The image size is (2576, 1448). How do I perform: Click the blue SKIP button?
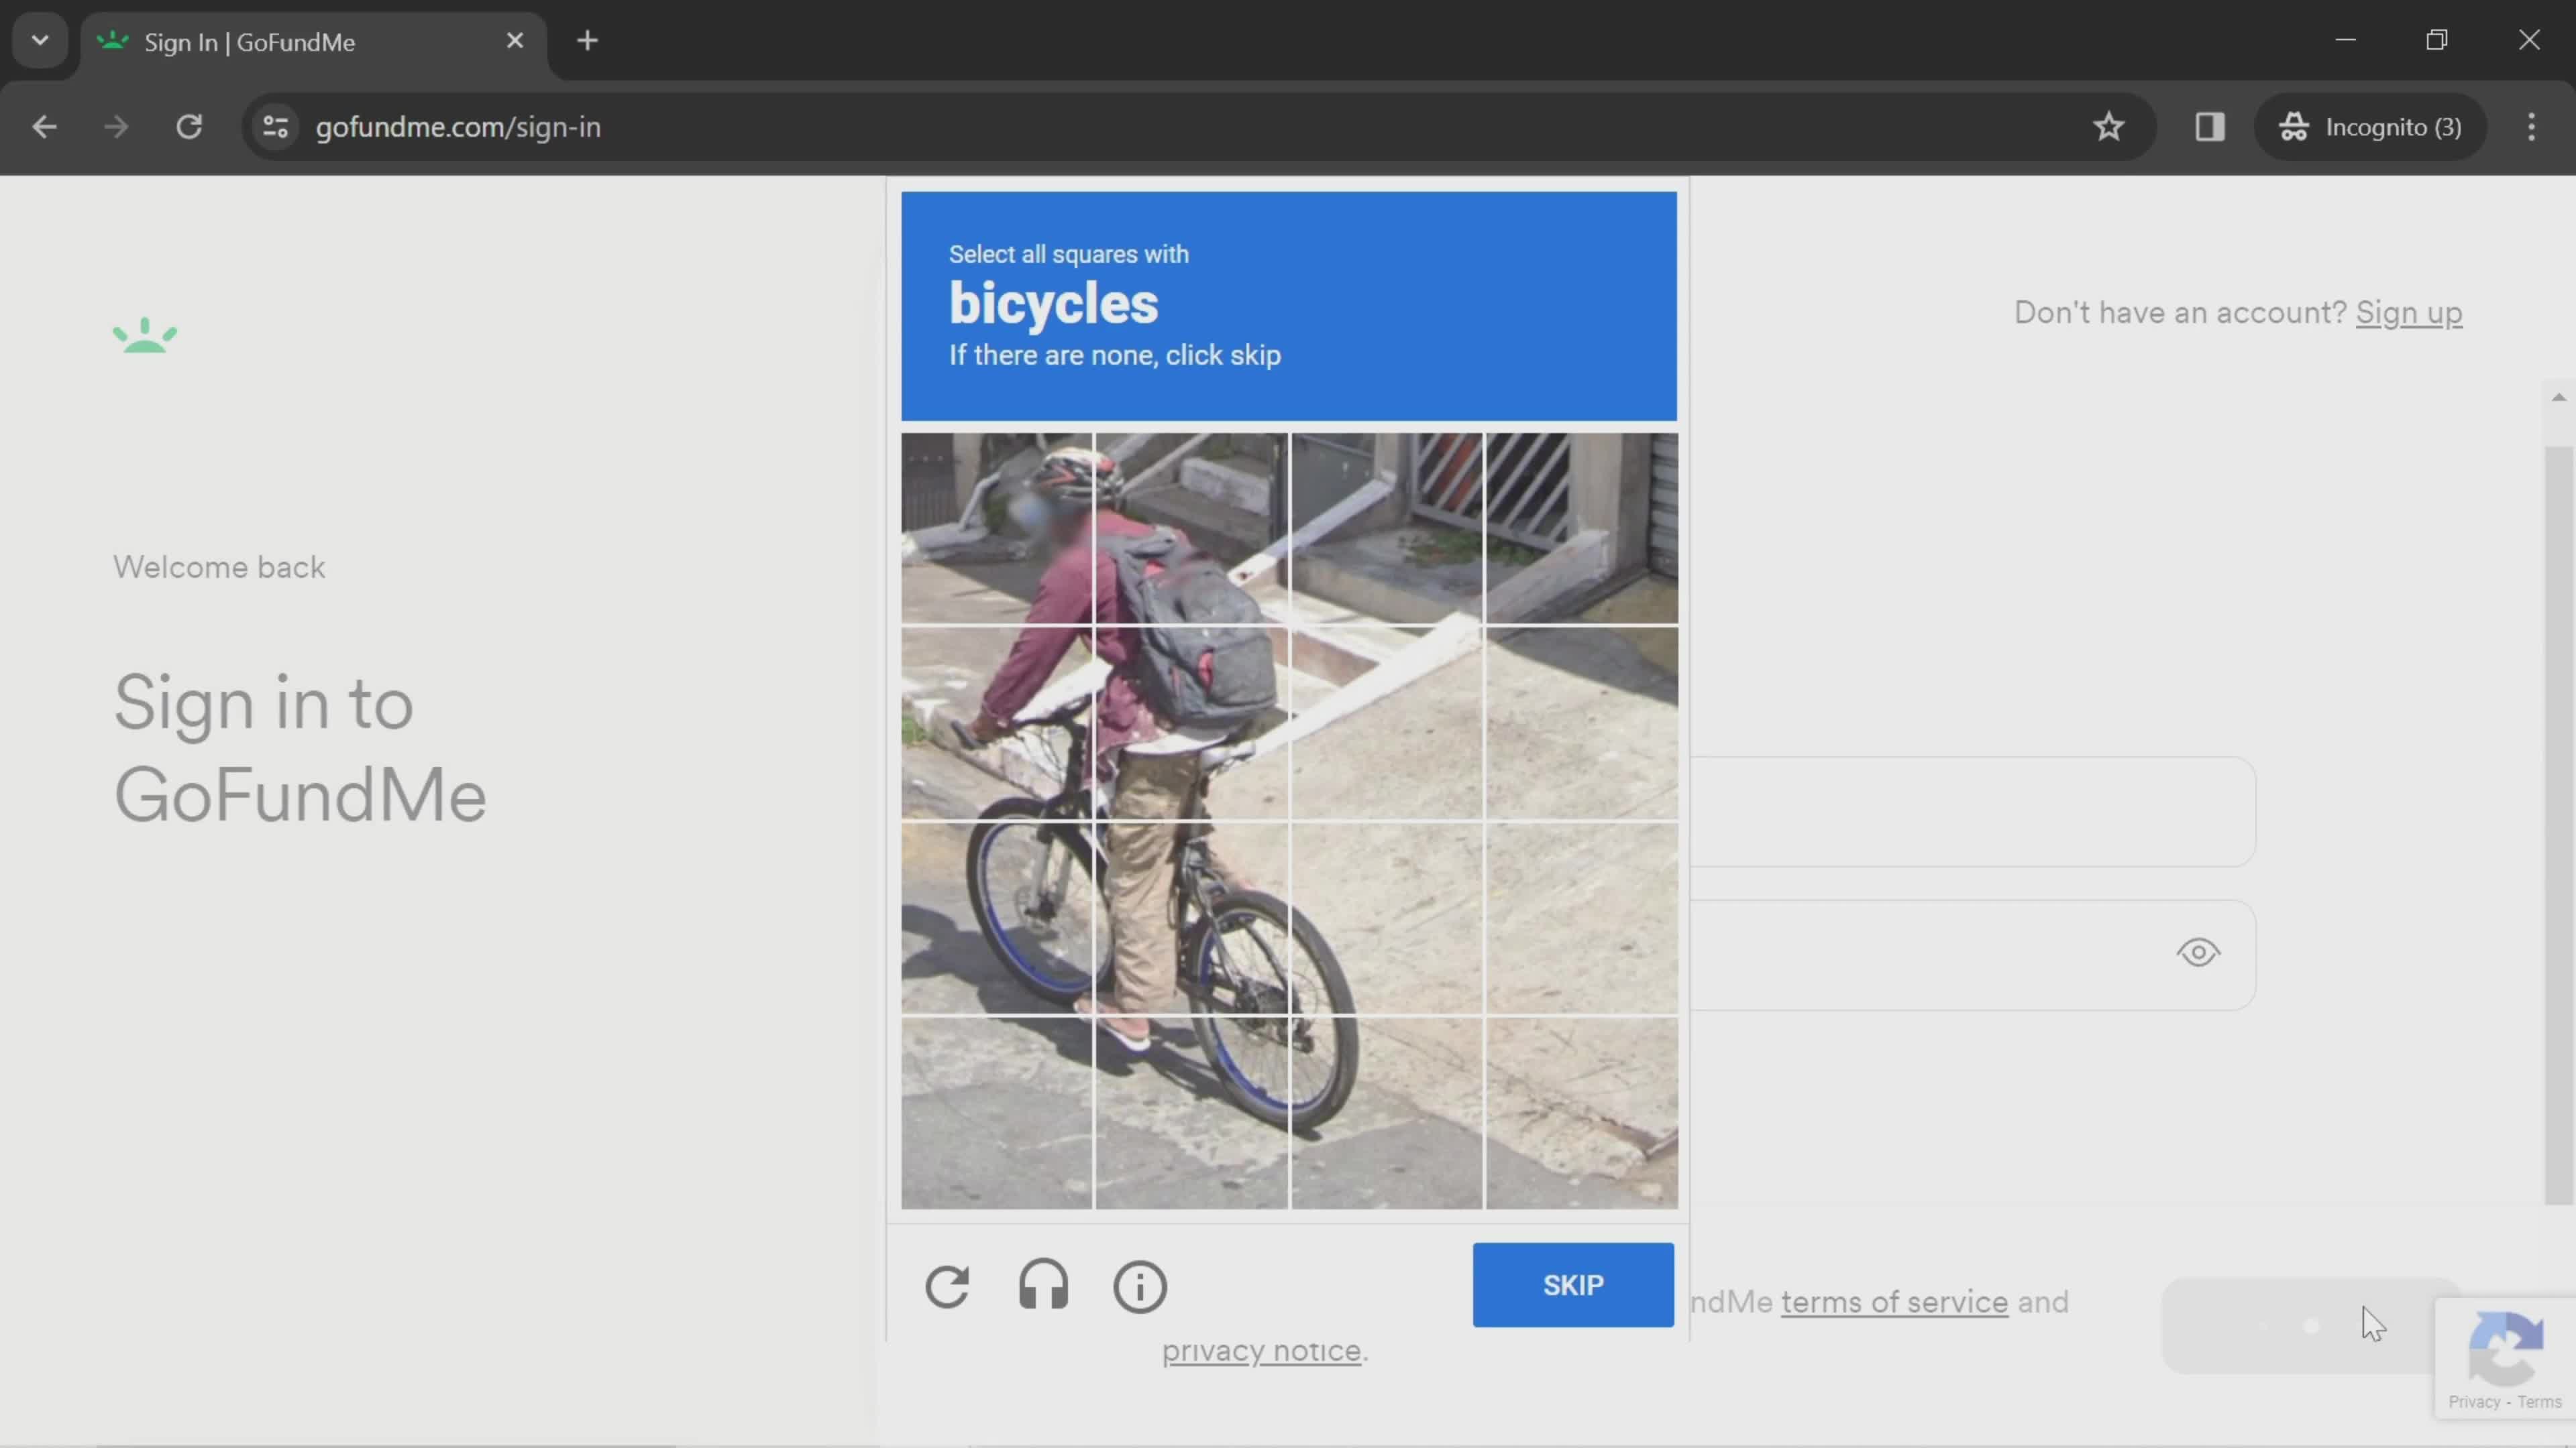1573,1284
